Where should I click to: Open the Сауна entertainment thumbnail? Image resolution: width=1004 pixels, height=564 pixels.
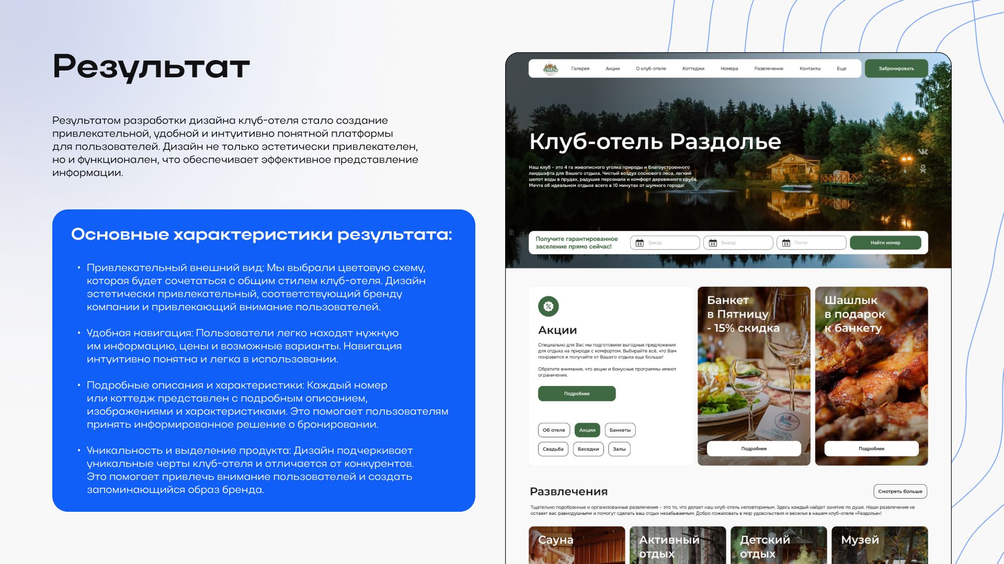pos(576,545)
